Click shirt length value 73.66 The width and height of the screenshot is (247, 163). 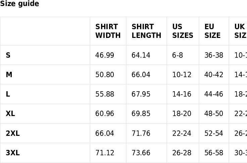(141, 153)
